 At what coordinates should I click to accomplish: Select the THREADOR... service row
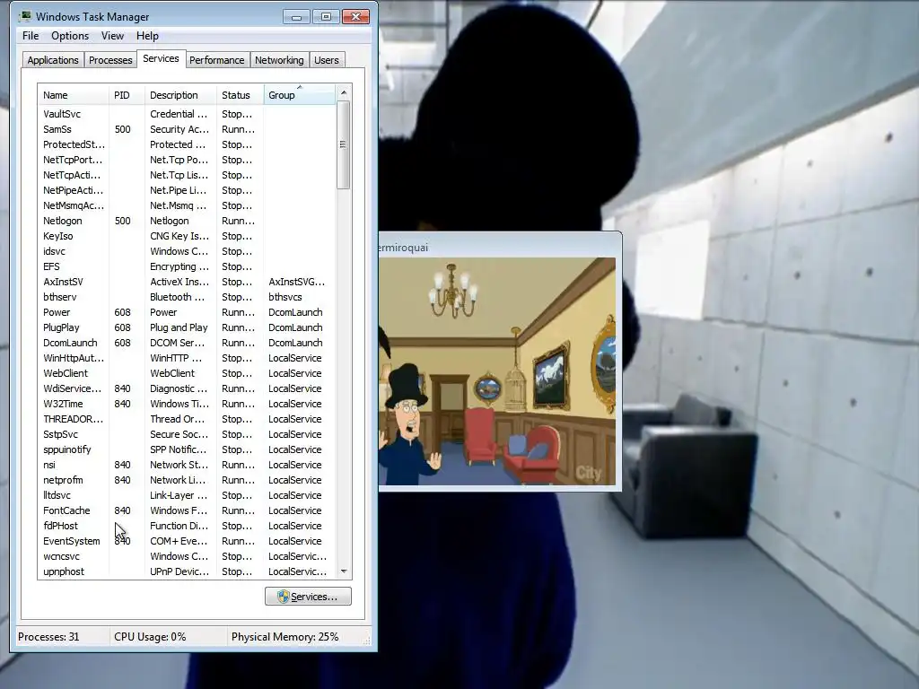click(187, 418)
